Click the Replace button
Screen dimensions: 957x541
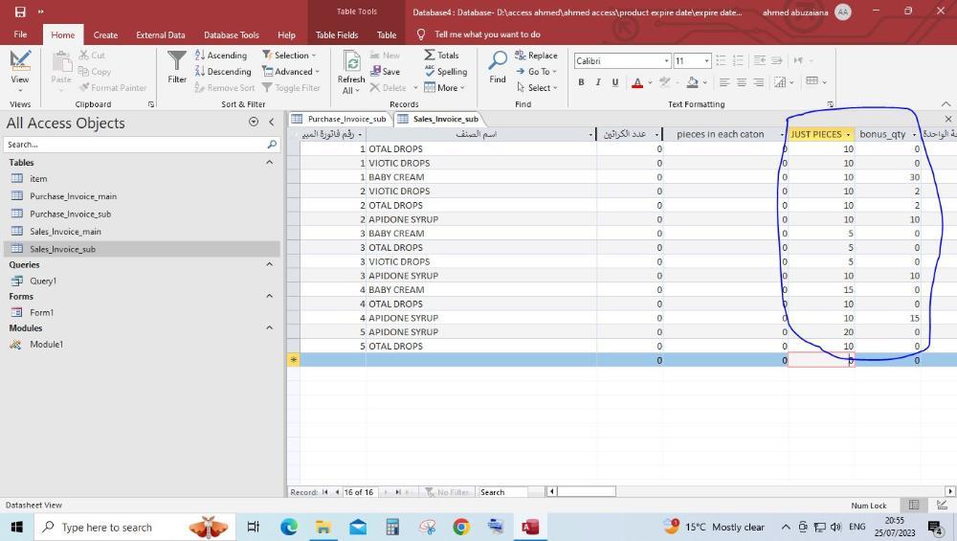pyautogui.click(x=536, y=56)
